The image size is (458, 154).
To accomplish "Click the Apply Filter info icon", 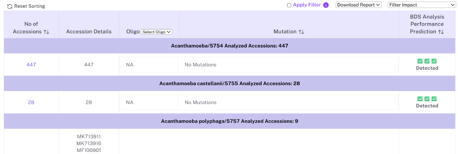I will pyautogui.click(x=326, y=5).
